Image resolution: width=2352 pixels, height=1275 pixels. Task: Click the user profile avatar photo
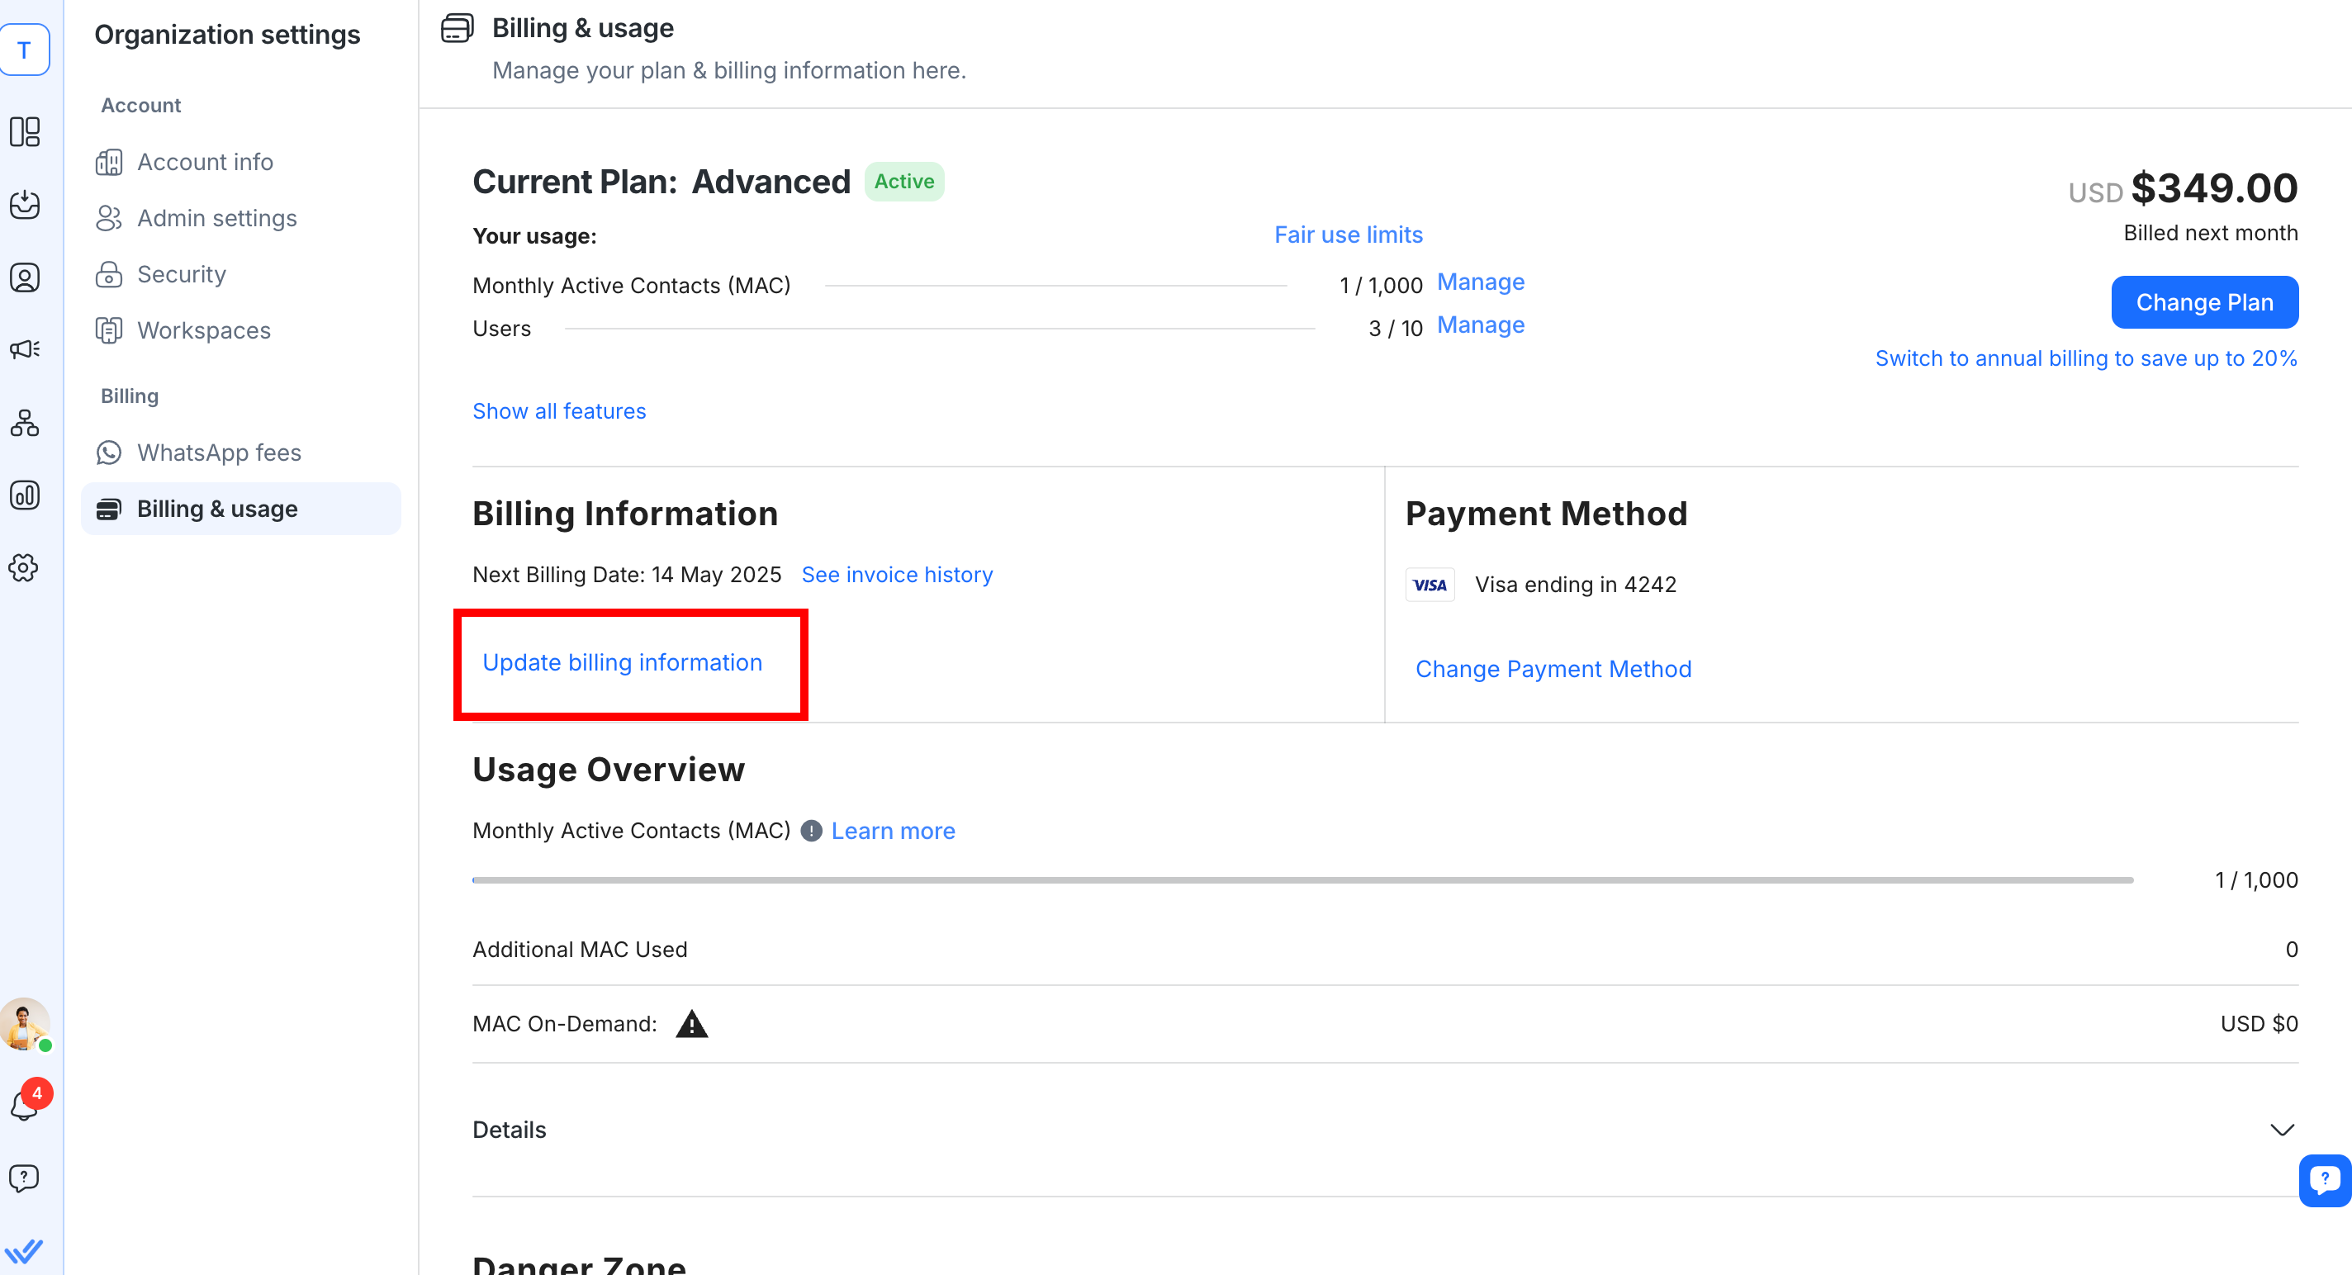(25, 1023)
